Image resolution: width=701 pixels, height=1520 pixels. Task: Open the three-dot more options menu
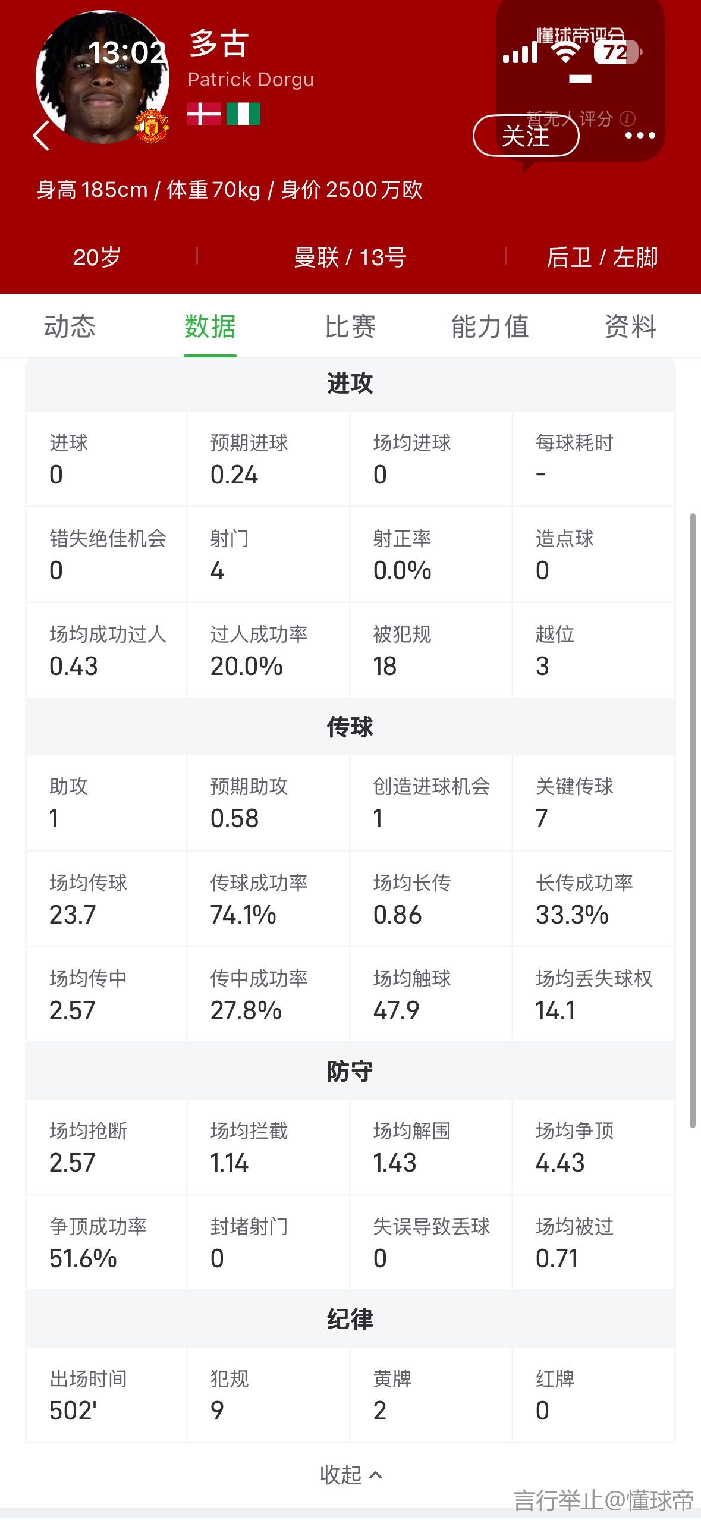coord(640,136)
